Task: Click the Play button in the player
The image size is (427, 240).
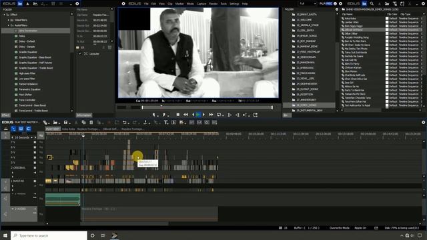Action: click(x=198, y=115)
